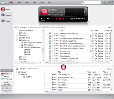Click the player volume slider
Screen dimensions: 114x99
tap(48, 19)
